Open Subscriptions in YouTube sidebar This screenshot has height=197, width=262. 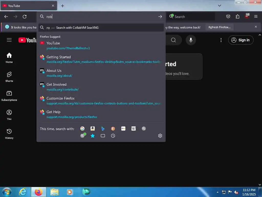(x=9, y=96)
